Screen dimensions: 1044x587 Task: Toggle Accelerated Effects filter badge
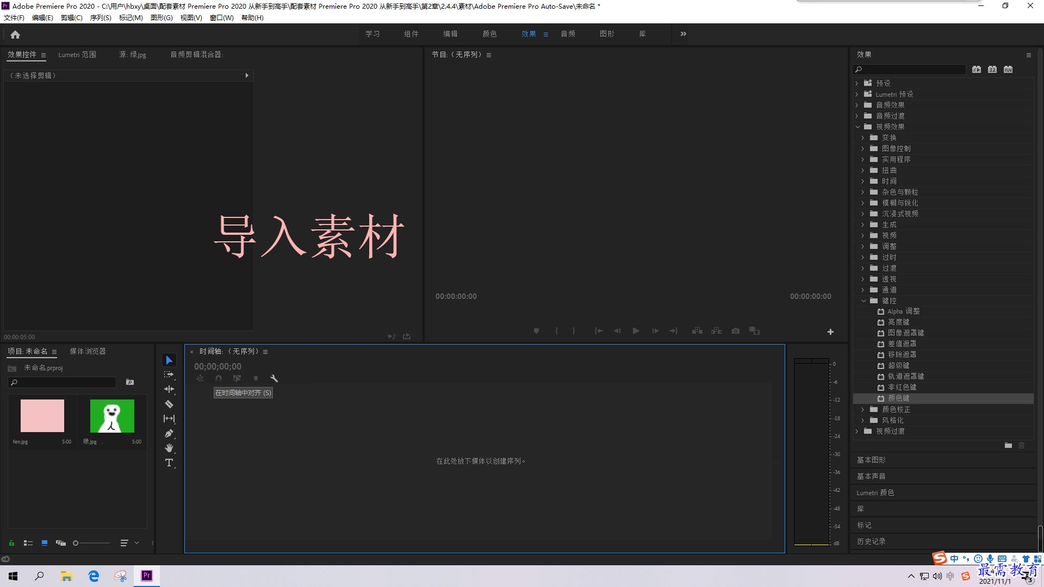pyautogui.click(x=977, y=70)
